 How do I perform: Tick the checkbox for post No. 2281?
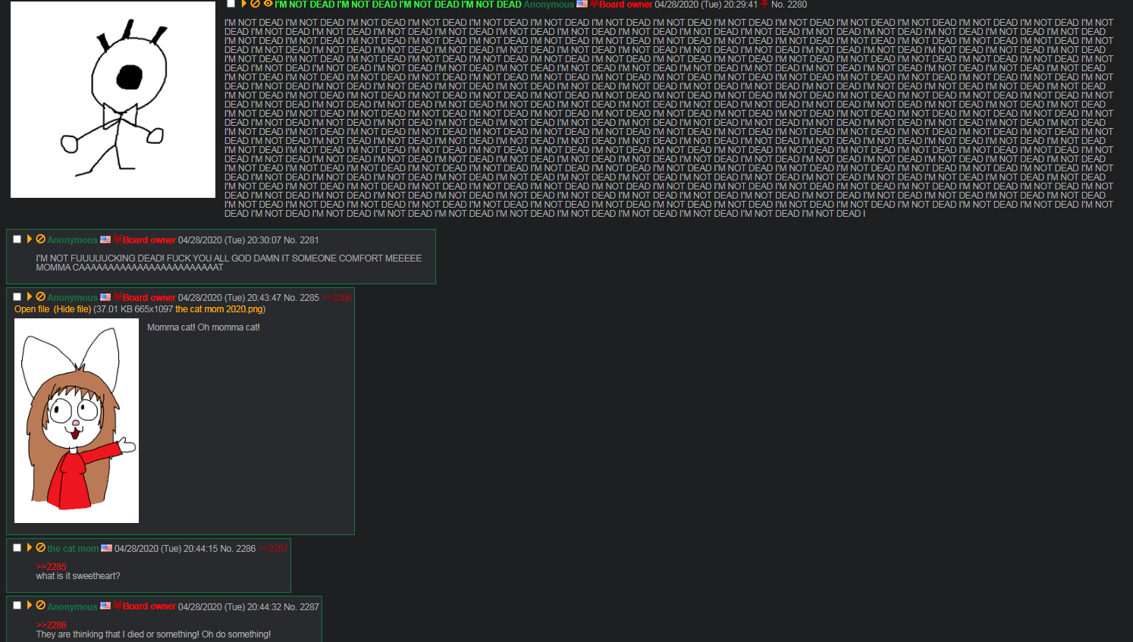coord(17,240)
